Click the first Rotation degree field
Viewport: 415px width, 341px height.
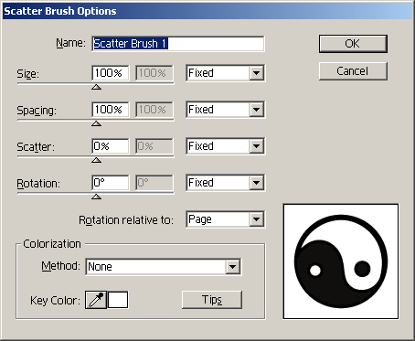click(x=111, y=183)
